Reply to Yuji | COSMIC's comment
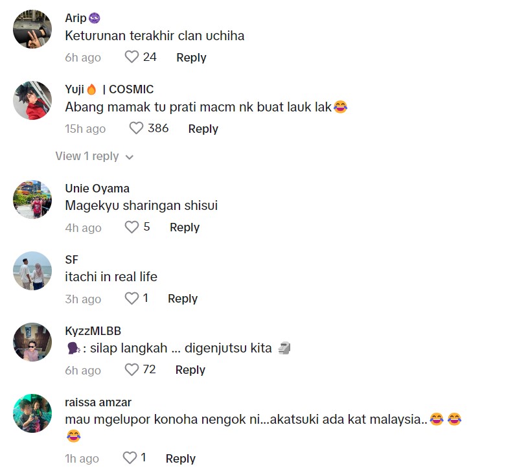The height and width of the screenshot is (473, 528). click(203, 129)
